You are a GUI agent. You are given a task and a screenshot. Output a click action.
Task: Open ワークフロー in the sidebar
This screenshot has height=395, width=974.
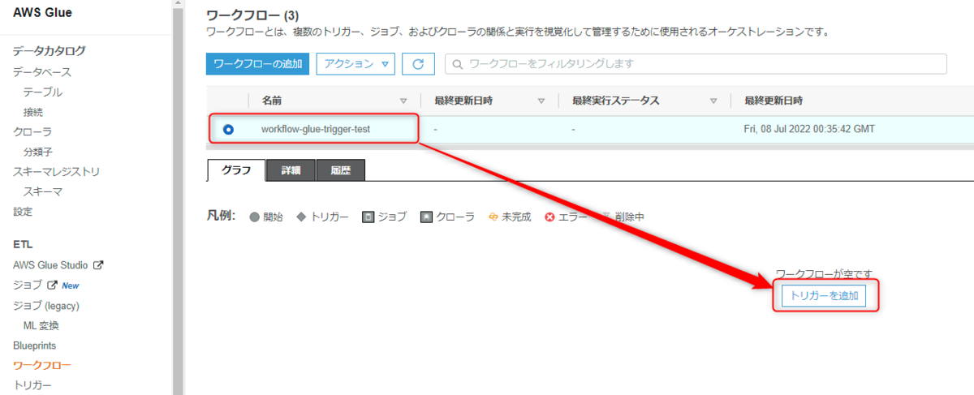pyautogui.click(x=42, y=365)
